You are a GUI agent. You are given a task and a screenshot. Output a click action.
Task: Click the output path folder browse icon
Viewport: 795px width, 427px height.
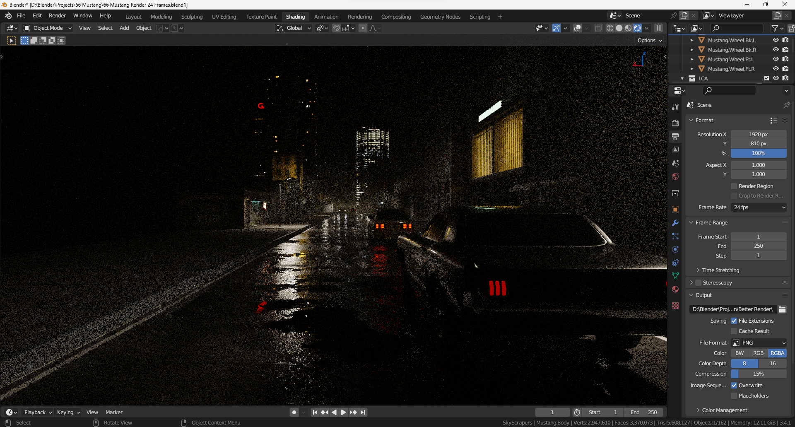[x=782, y=309]
